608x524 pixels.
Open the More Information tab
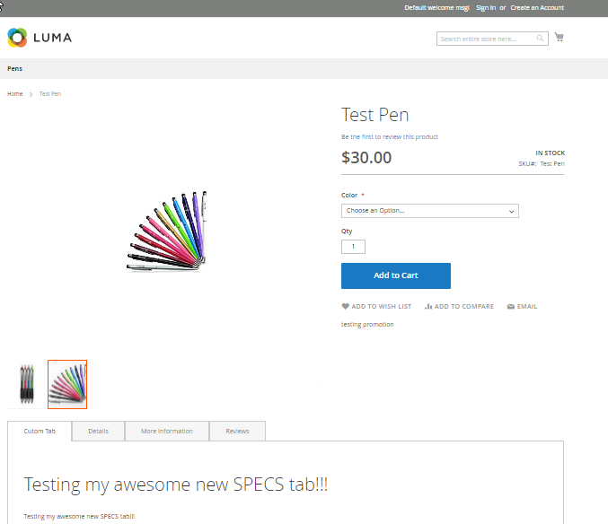pyautogui.click(x=166, y=432)
